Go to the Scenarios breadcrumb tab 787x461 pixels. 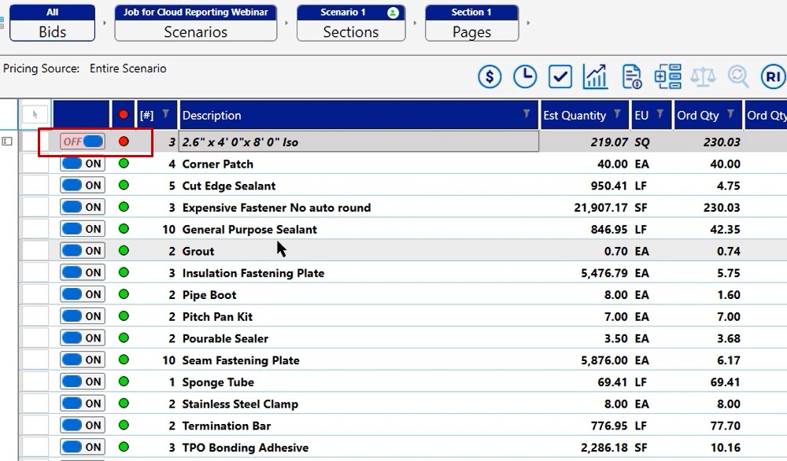coord(195,23)
